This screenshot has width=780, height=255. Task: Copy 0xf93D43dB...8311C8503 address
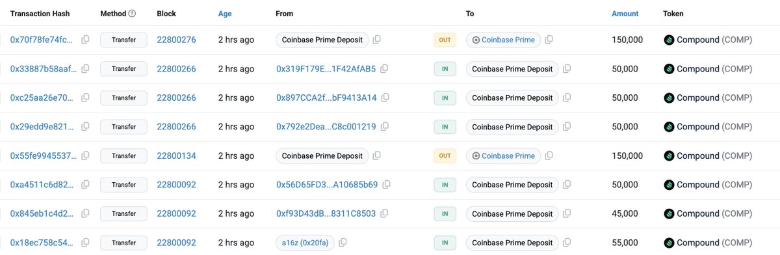tap(385, 213)
